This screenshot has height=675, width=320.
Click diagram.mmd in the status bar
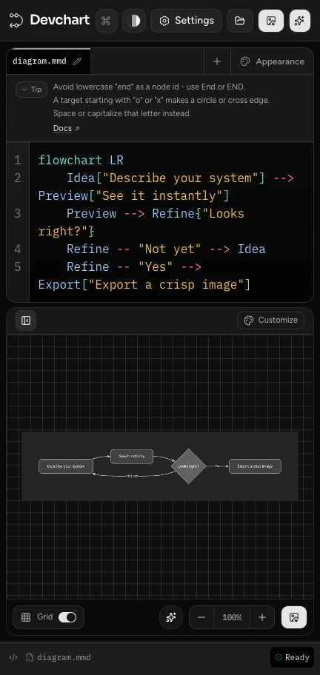click(58, 657)
